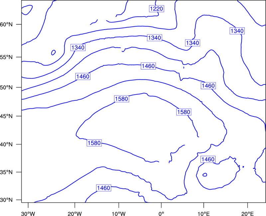
Task: Click the 1220 contour label
Action: [x=157, y=9]
